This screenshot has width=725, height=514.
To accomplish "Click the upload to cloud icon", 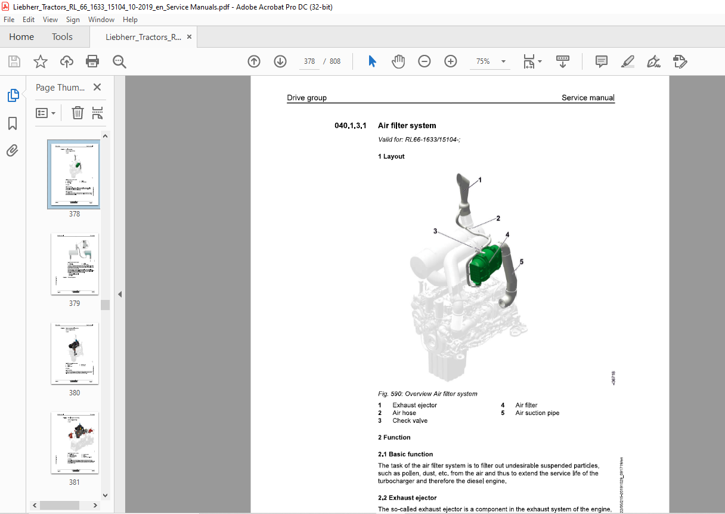I will tap(66, 61).
